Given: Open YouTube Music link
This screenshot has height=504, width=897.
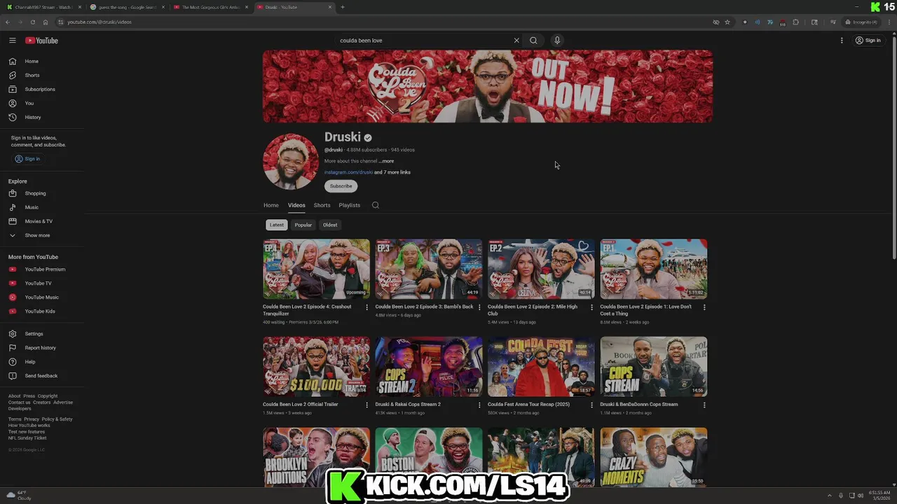Looking at the screenshot, I should [42, 297].
